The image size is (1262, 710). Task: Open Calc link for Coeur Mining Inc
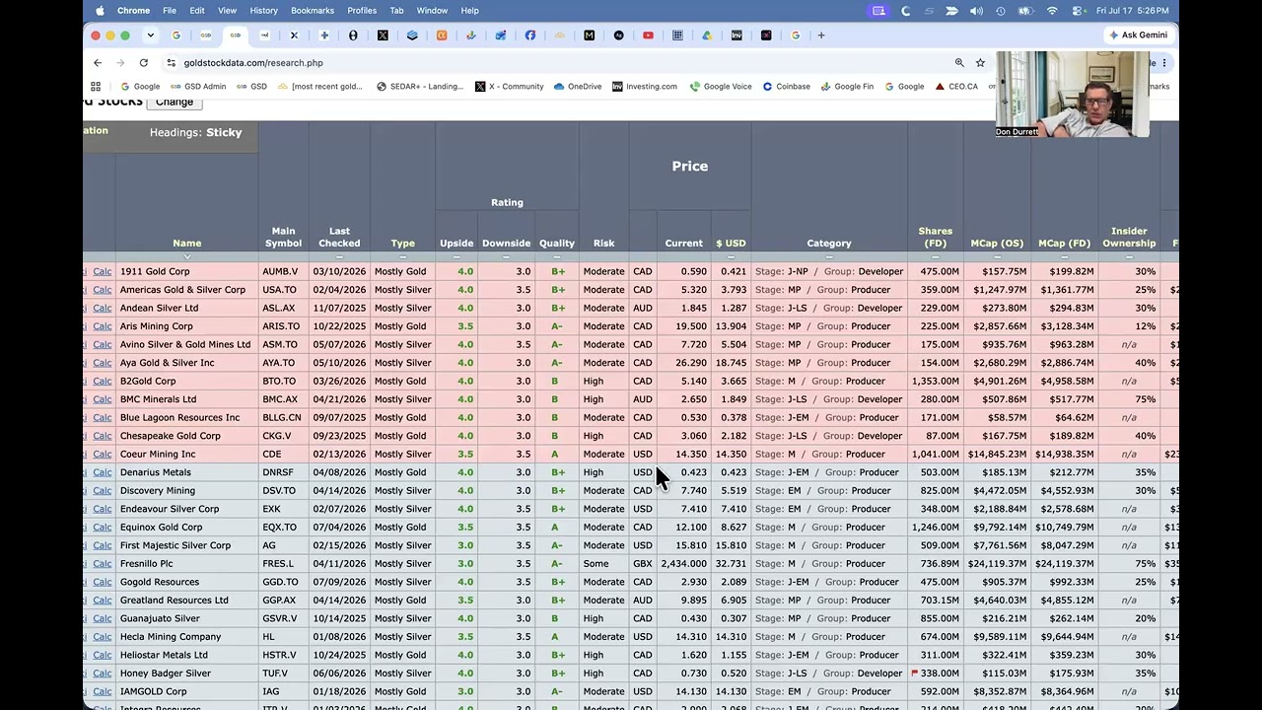coord(103,455)
